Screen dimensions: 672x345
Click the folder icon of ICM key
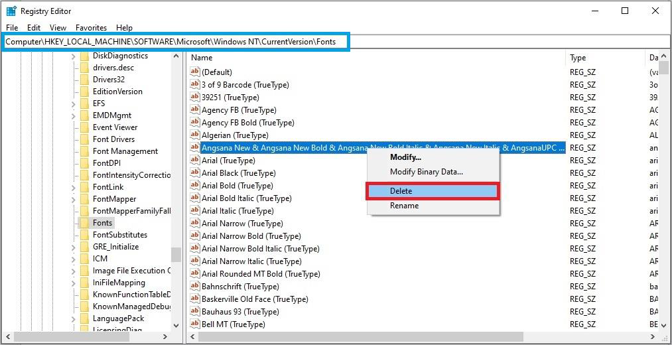[x=84, y=259]
